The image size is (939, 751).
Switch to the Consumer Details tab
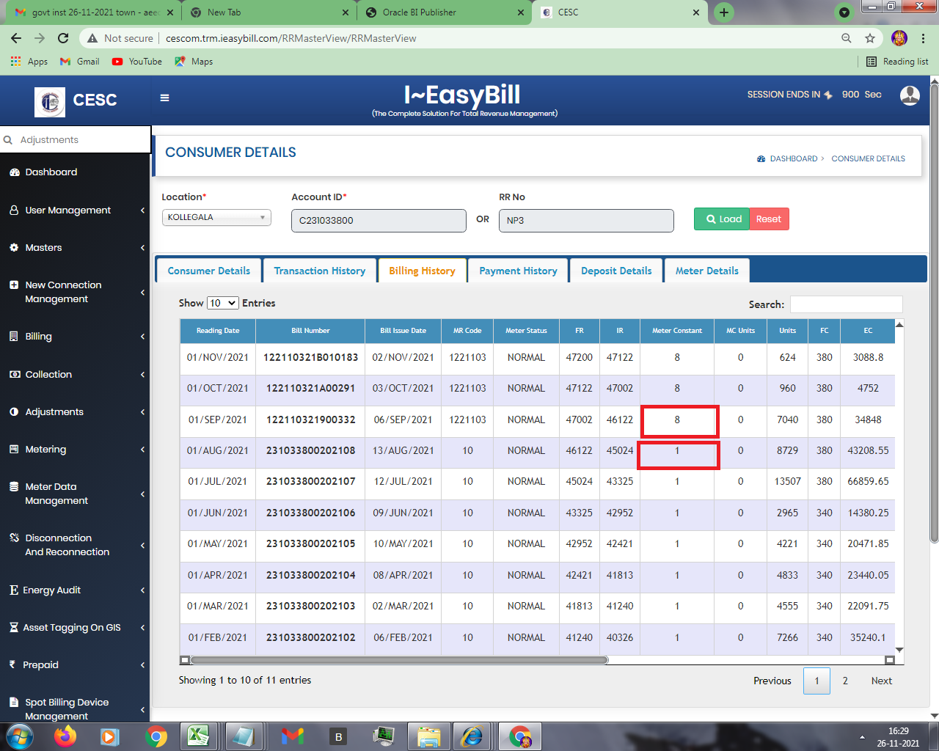point(209,271)
